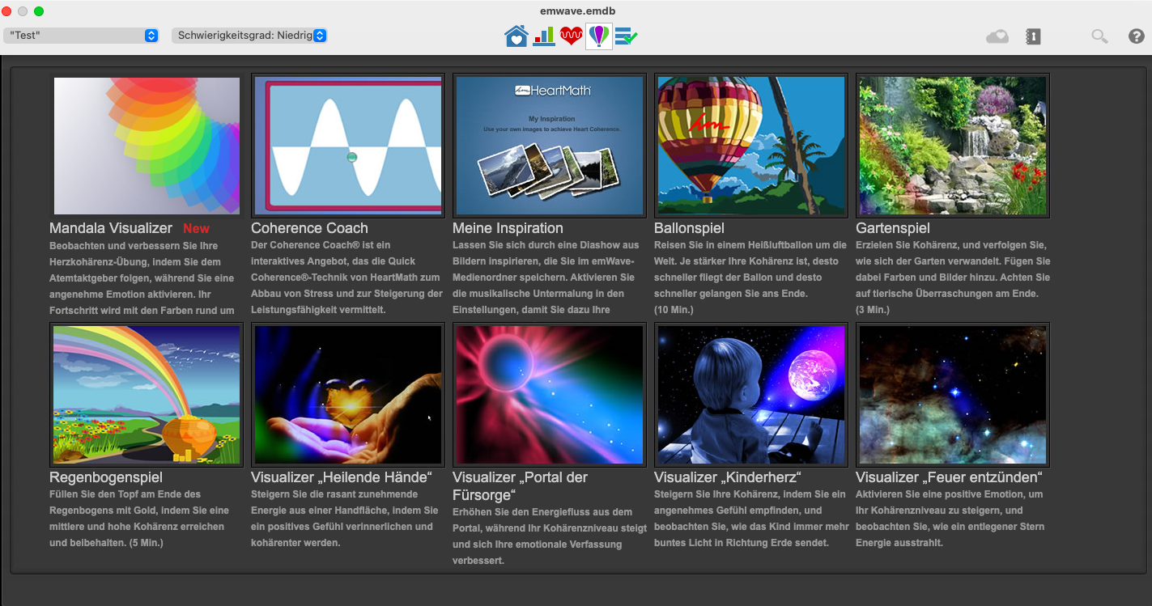Expand the Schwierigkeitsgrad: Niedrig dropdown

click(249, 36)
